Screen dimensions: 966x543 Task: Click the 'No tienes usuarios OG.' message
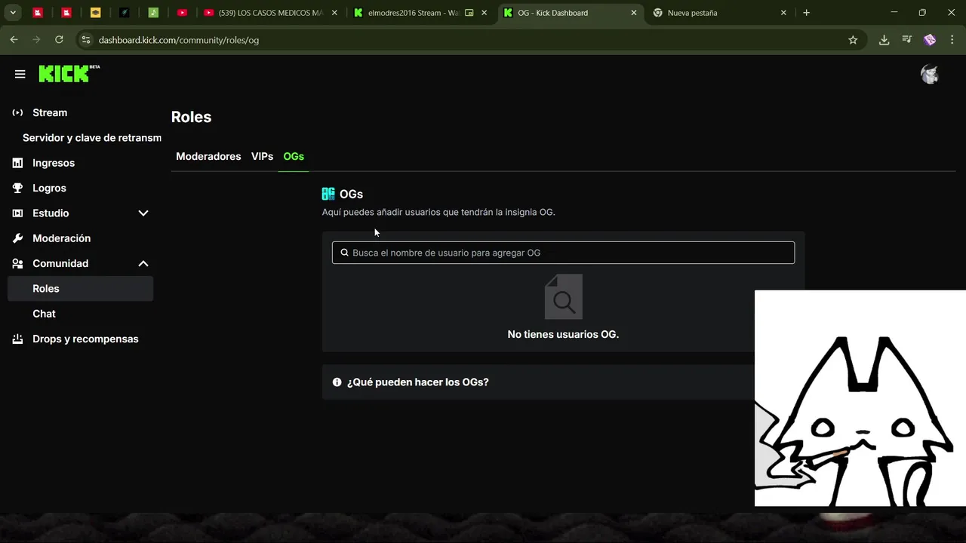pos(563,334)
